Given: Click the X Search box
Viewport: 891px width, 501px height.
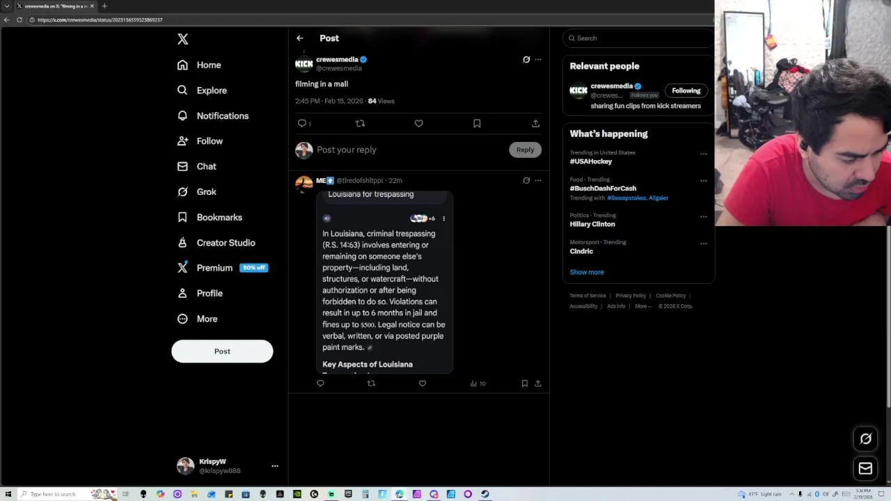Looking at the screenshot, I should click(x=638, y=38).
